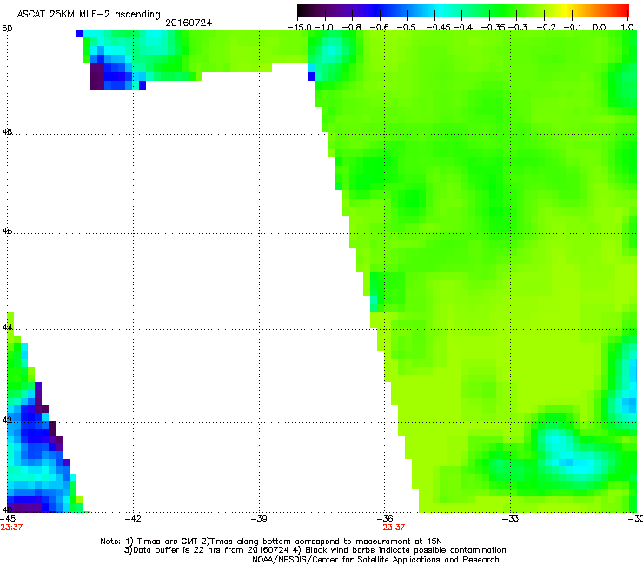Click the red time '23:37' beneath the -36 label

(394, 528)
